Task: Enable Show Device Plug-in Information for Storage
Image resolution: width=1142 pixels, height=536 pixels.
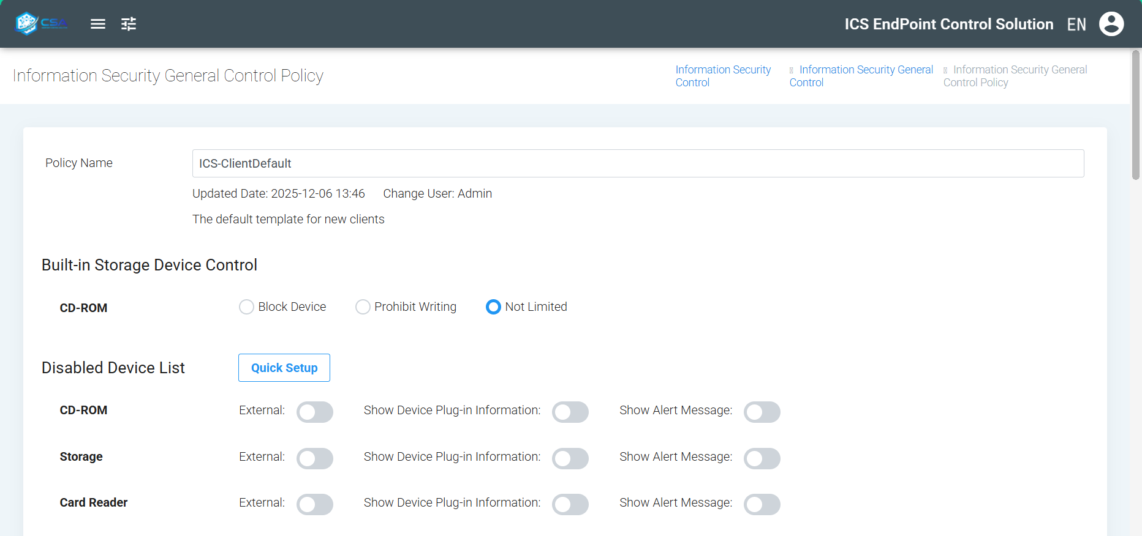Action: (x=570, y=458)
